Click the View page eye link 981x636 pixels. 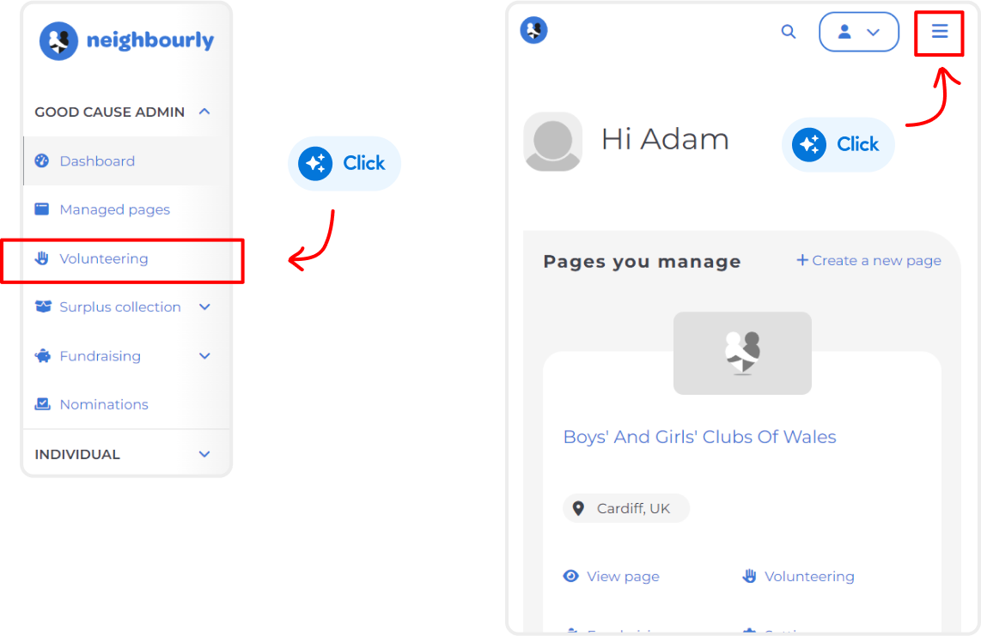pyautogui.click(x=612, y=576)
